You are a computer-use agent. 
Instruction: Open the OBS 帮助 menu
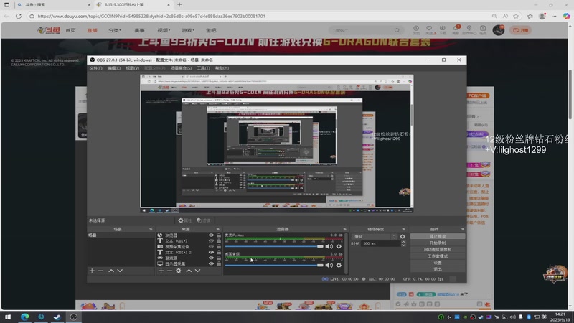coord(222,68)
